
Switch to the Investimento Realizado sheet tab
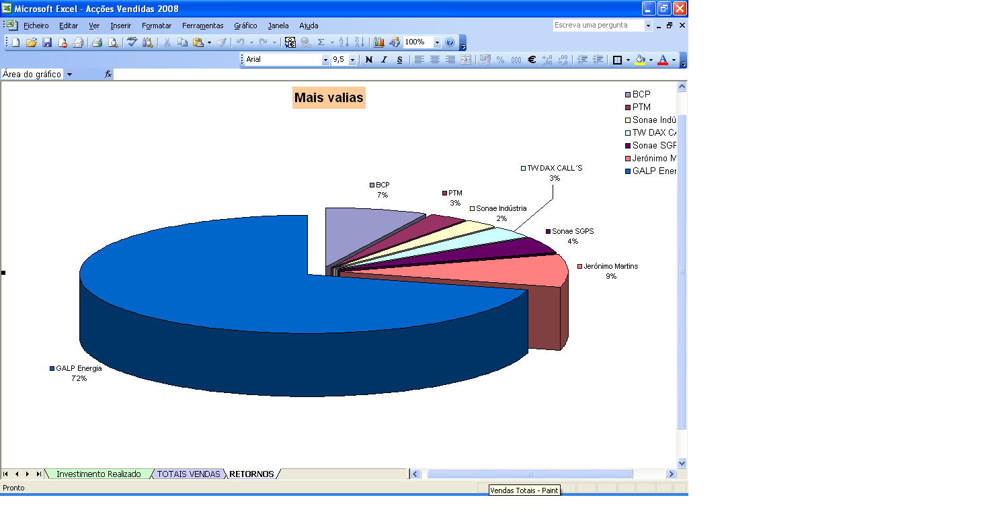(x=99, y=474)
